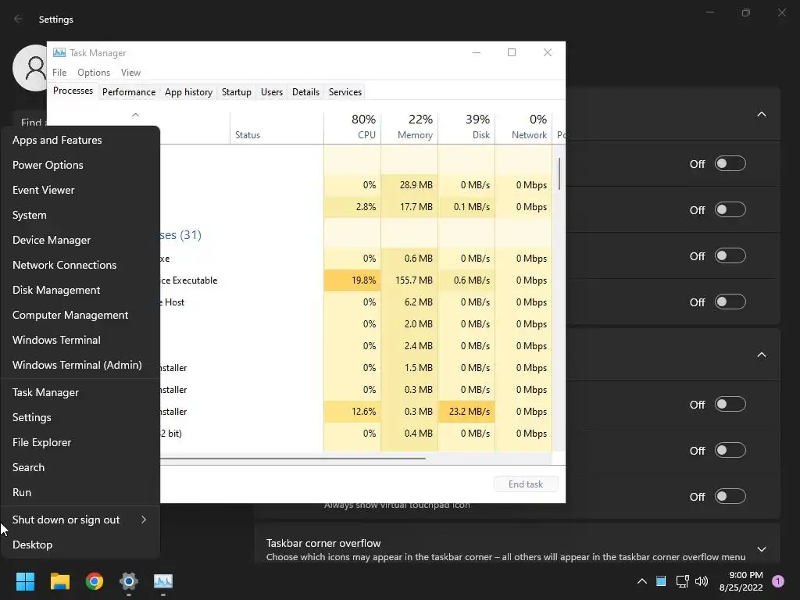The width and height of the screenshot is (800, 600).
Task: Open the View menu in Task Manager
Action: click(130, 73)
